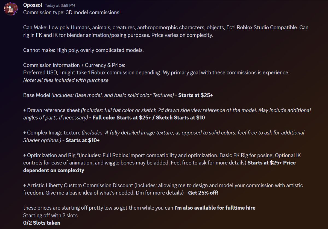328x229 pixels.
Task: Click the 'Starting off with 2 slots' line
Action: 50,216
